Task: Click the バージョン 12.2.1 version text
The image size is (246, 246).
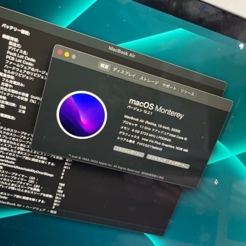Action: [139, 110]
